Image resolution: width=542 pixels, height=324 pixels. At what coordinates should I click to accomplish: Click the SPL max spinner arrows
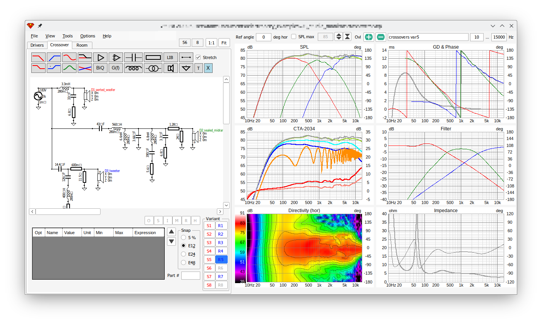[x=339, y=37]
